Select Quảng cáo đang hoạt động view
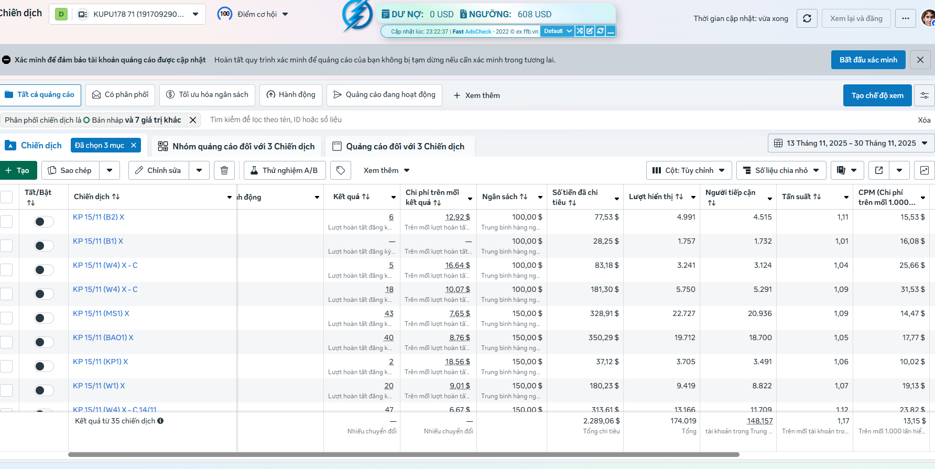 [x=384, y=95]
